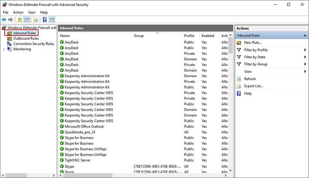
Task: Open the Filter by Profile submenu arrow
Action: pos(305,50)
